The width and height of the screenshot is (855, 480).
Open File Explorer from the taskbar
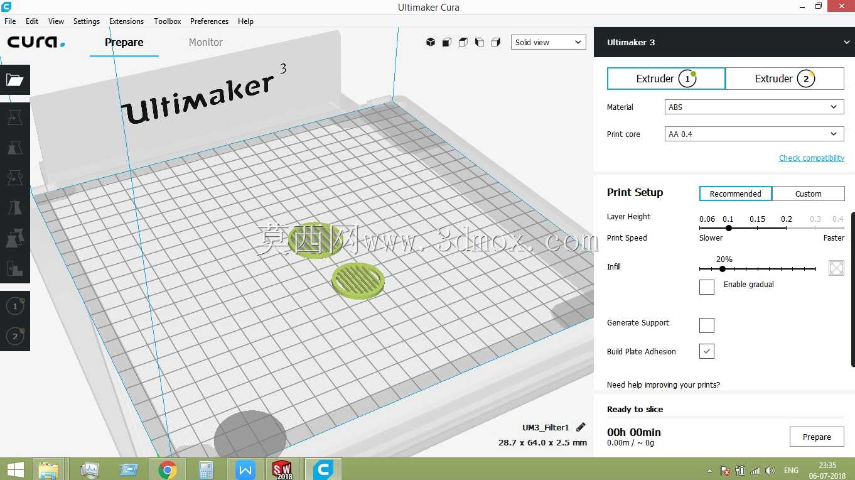[48, 469]
